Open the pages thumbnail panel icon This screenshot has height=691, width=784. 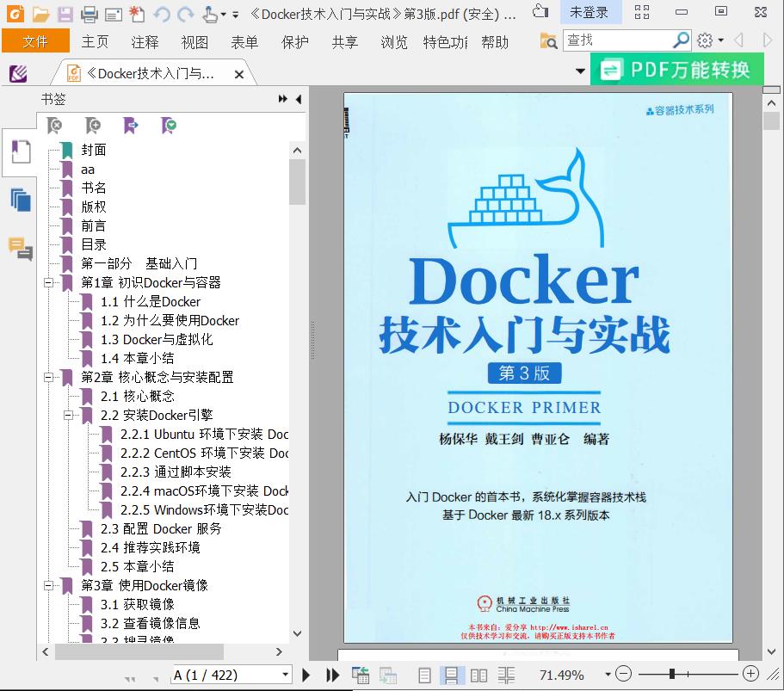[x=21, y=200]
